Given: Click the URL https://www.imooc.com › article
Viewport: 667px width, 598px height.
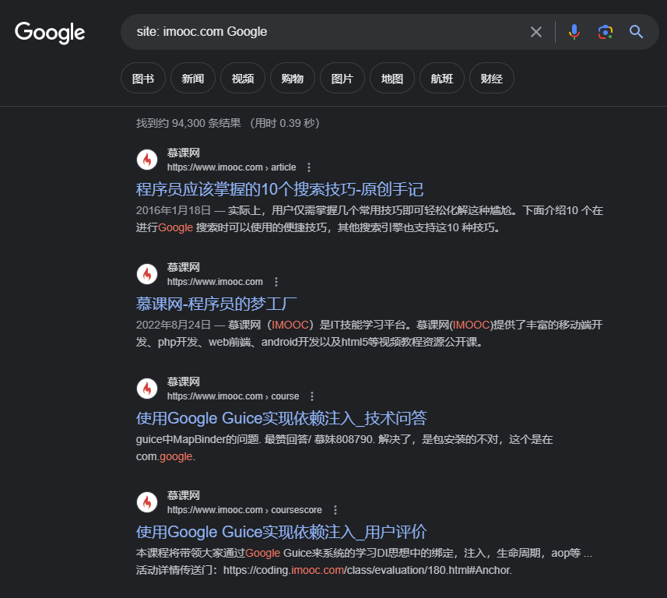Looking at the screenshot, I should [231, 167].
